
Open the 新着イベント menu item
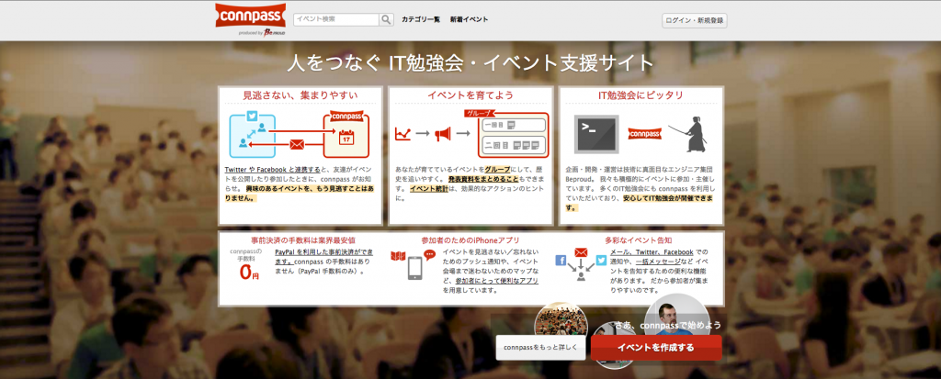pyautogui.click(x=469, y=19)
